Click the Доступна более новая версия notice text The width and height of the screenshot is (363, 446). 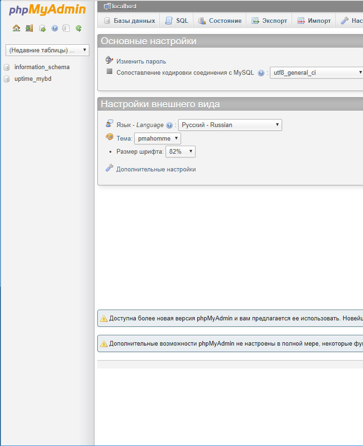tap(236, 319)
